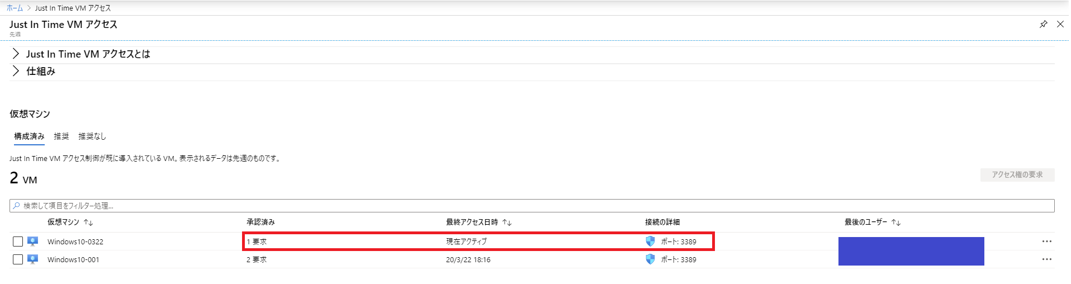
Task: Click the 接続の詳細 column header
Action: pos(662,223)
